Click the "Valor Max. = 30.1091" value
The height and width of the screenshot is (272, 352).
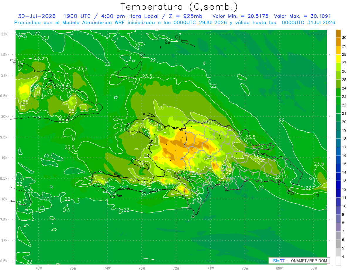click(x=302, y=16)
